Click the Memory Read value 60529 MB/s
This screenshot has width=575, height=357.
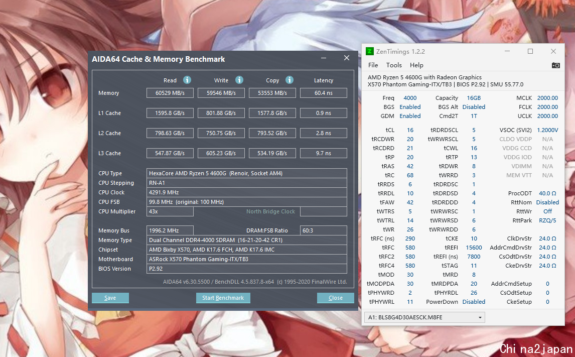click(x=170, y=93)
